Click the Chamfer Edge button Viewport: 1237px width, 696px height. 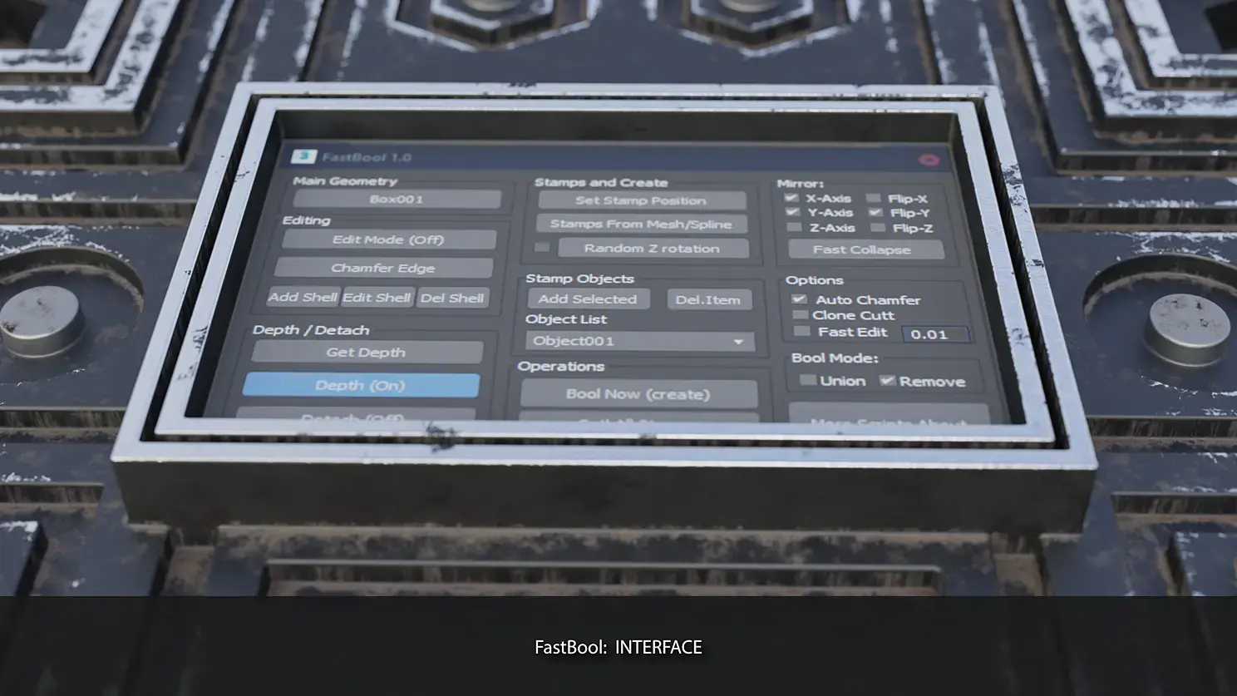click(x=383, y=268)
